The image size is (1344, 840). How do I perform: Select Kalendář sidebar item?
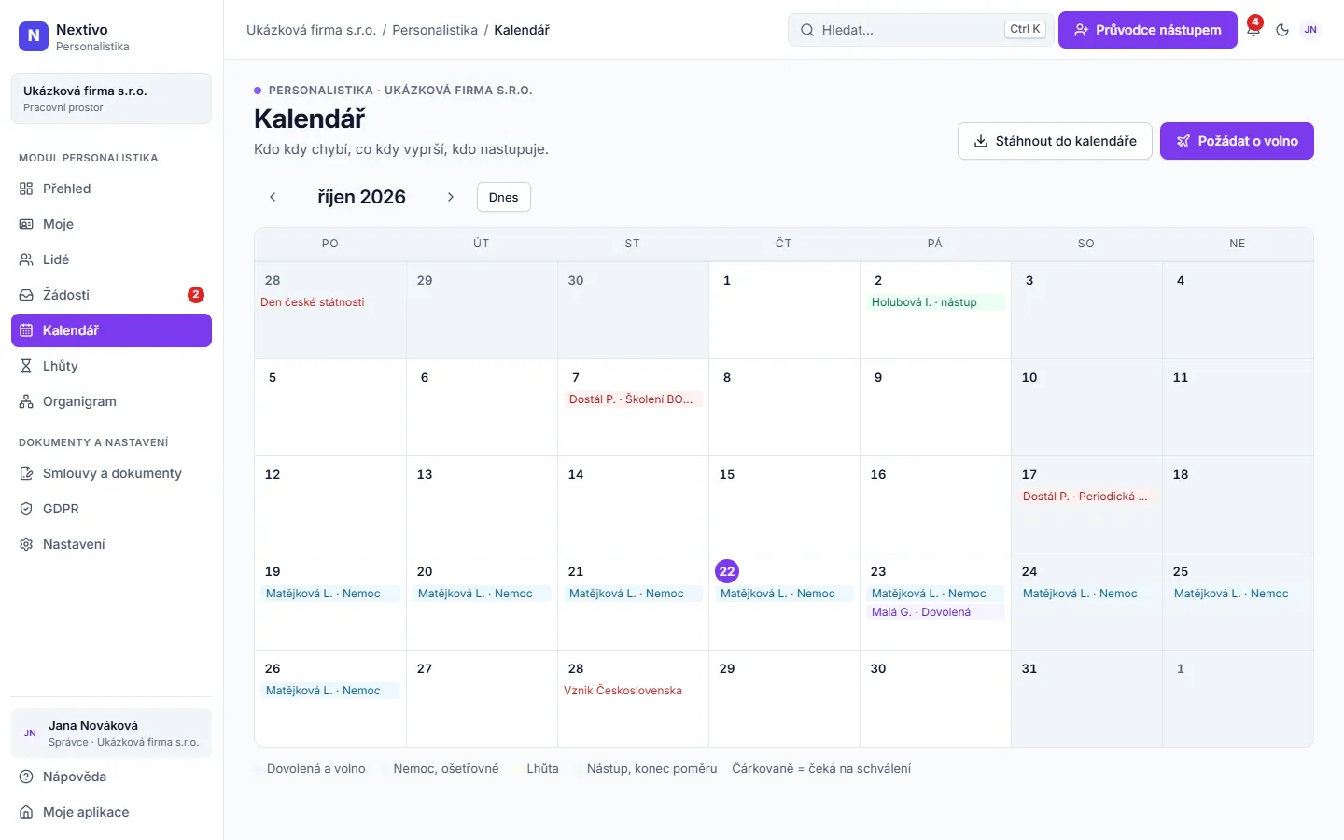[111, 330]
